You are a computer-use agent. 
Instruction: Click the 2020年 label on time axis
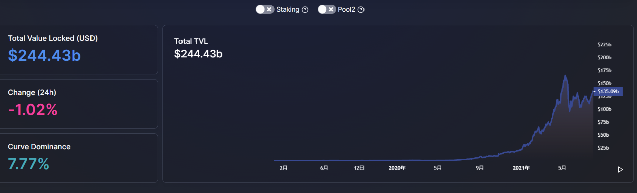[397, 169]
